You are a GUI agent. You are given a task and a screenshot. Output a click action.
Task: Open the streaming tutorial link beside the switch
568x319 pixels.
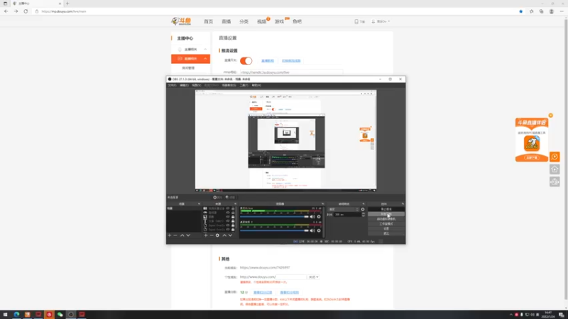268,61
